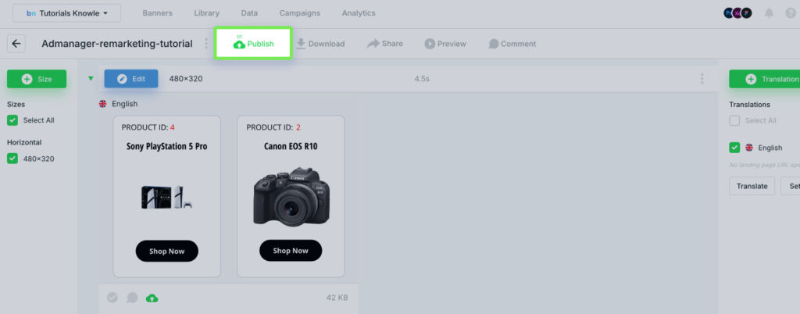Screen dimensions: 800x314
Task: Open the Banners tab
Action: tap(157, 13)
